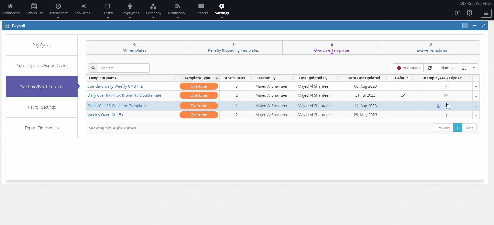Click the table refresh icon button
494x225 pixels.
coord(430,68)
